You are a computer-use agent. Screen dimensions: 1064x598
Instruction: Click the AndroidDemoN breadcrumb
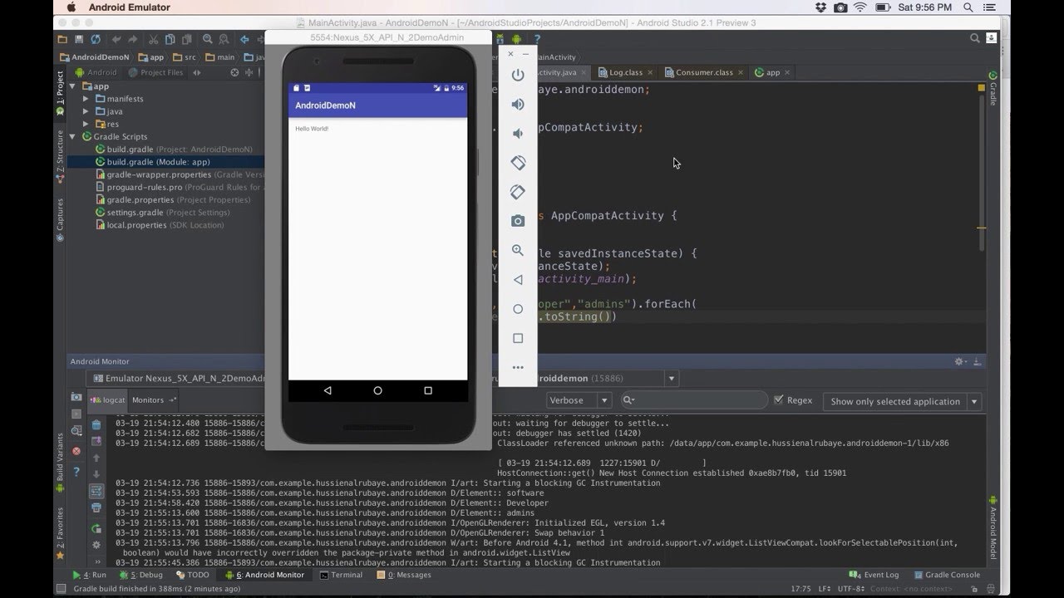[94, 57]
